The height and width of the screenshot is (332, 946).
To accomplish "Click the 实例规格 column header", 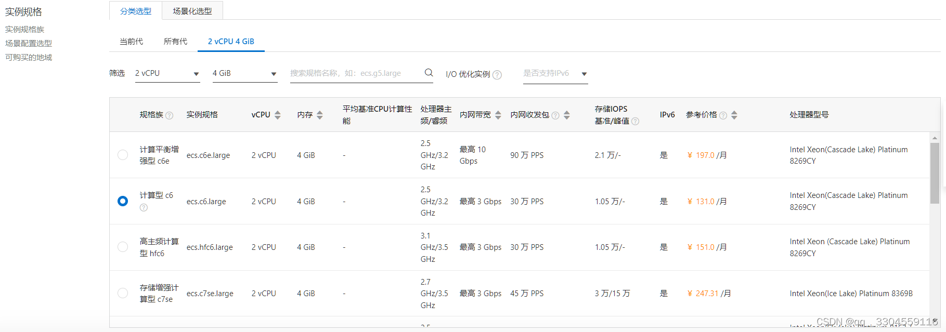I will (x=202, y=114).
